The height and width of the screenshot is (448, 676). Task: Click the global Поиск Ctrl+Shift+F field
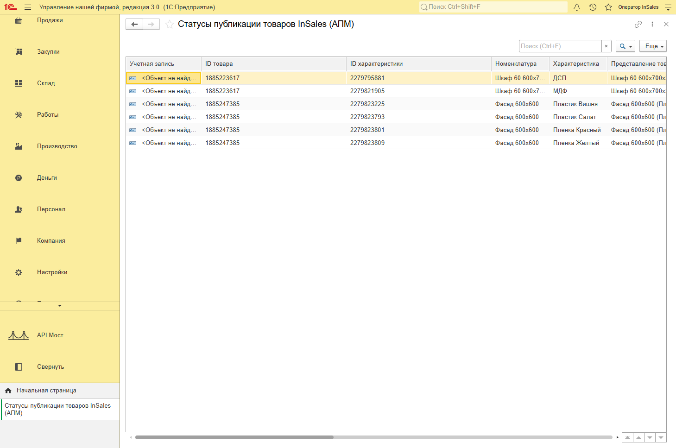(x=493, y=7)
